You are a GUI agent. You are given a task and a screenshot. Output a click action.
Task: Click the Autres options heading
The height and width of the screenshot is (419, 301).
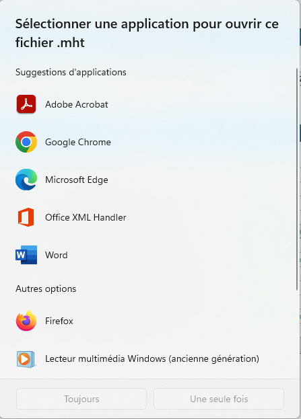pos(46,289)
